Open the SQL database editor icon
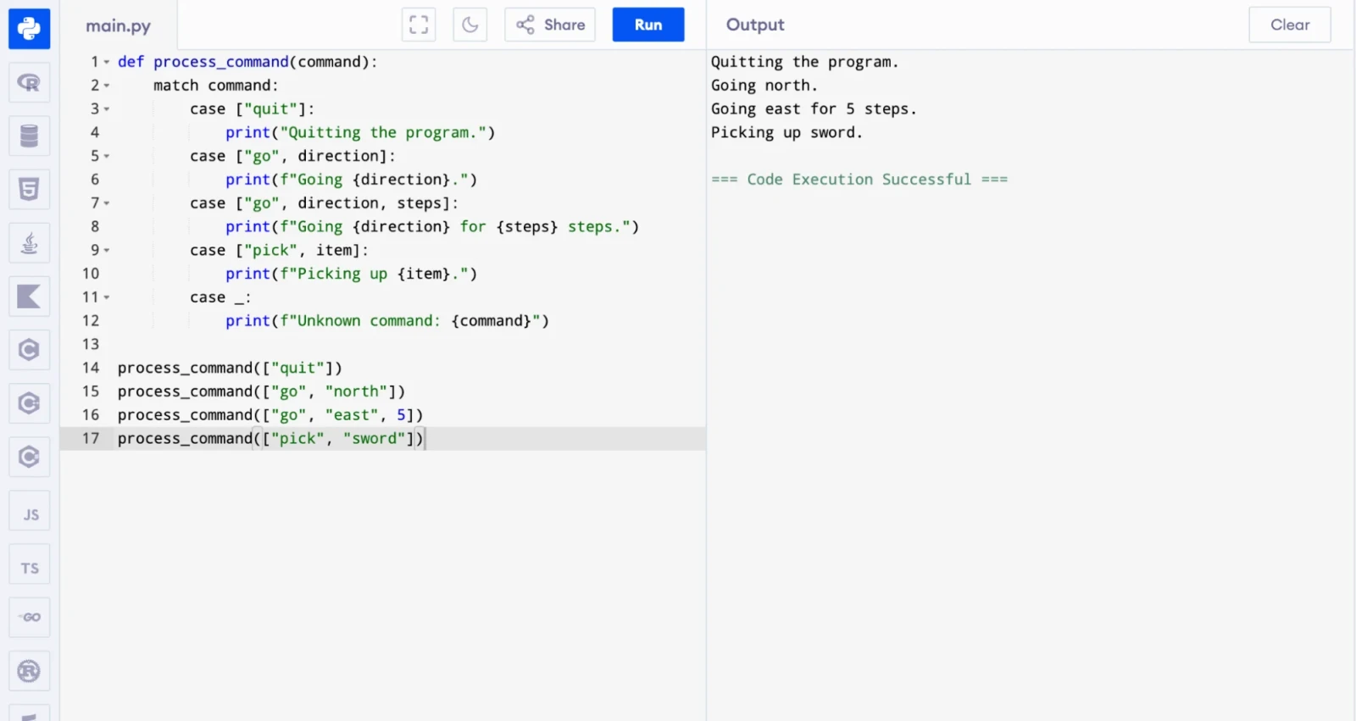The image size is (1356, 721). point(29,136)
